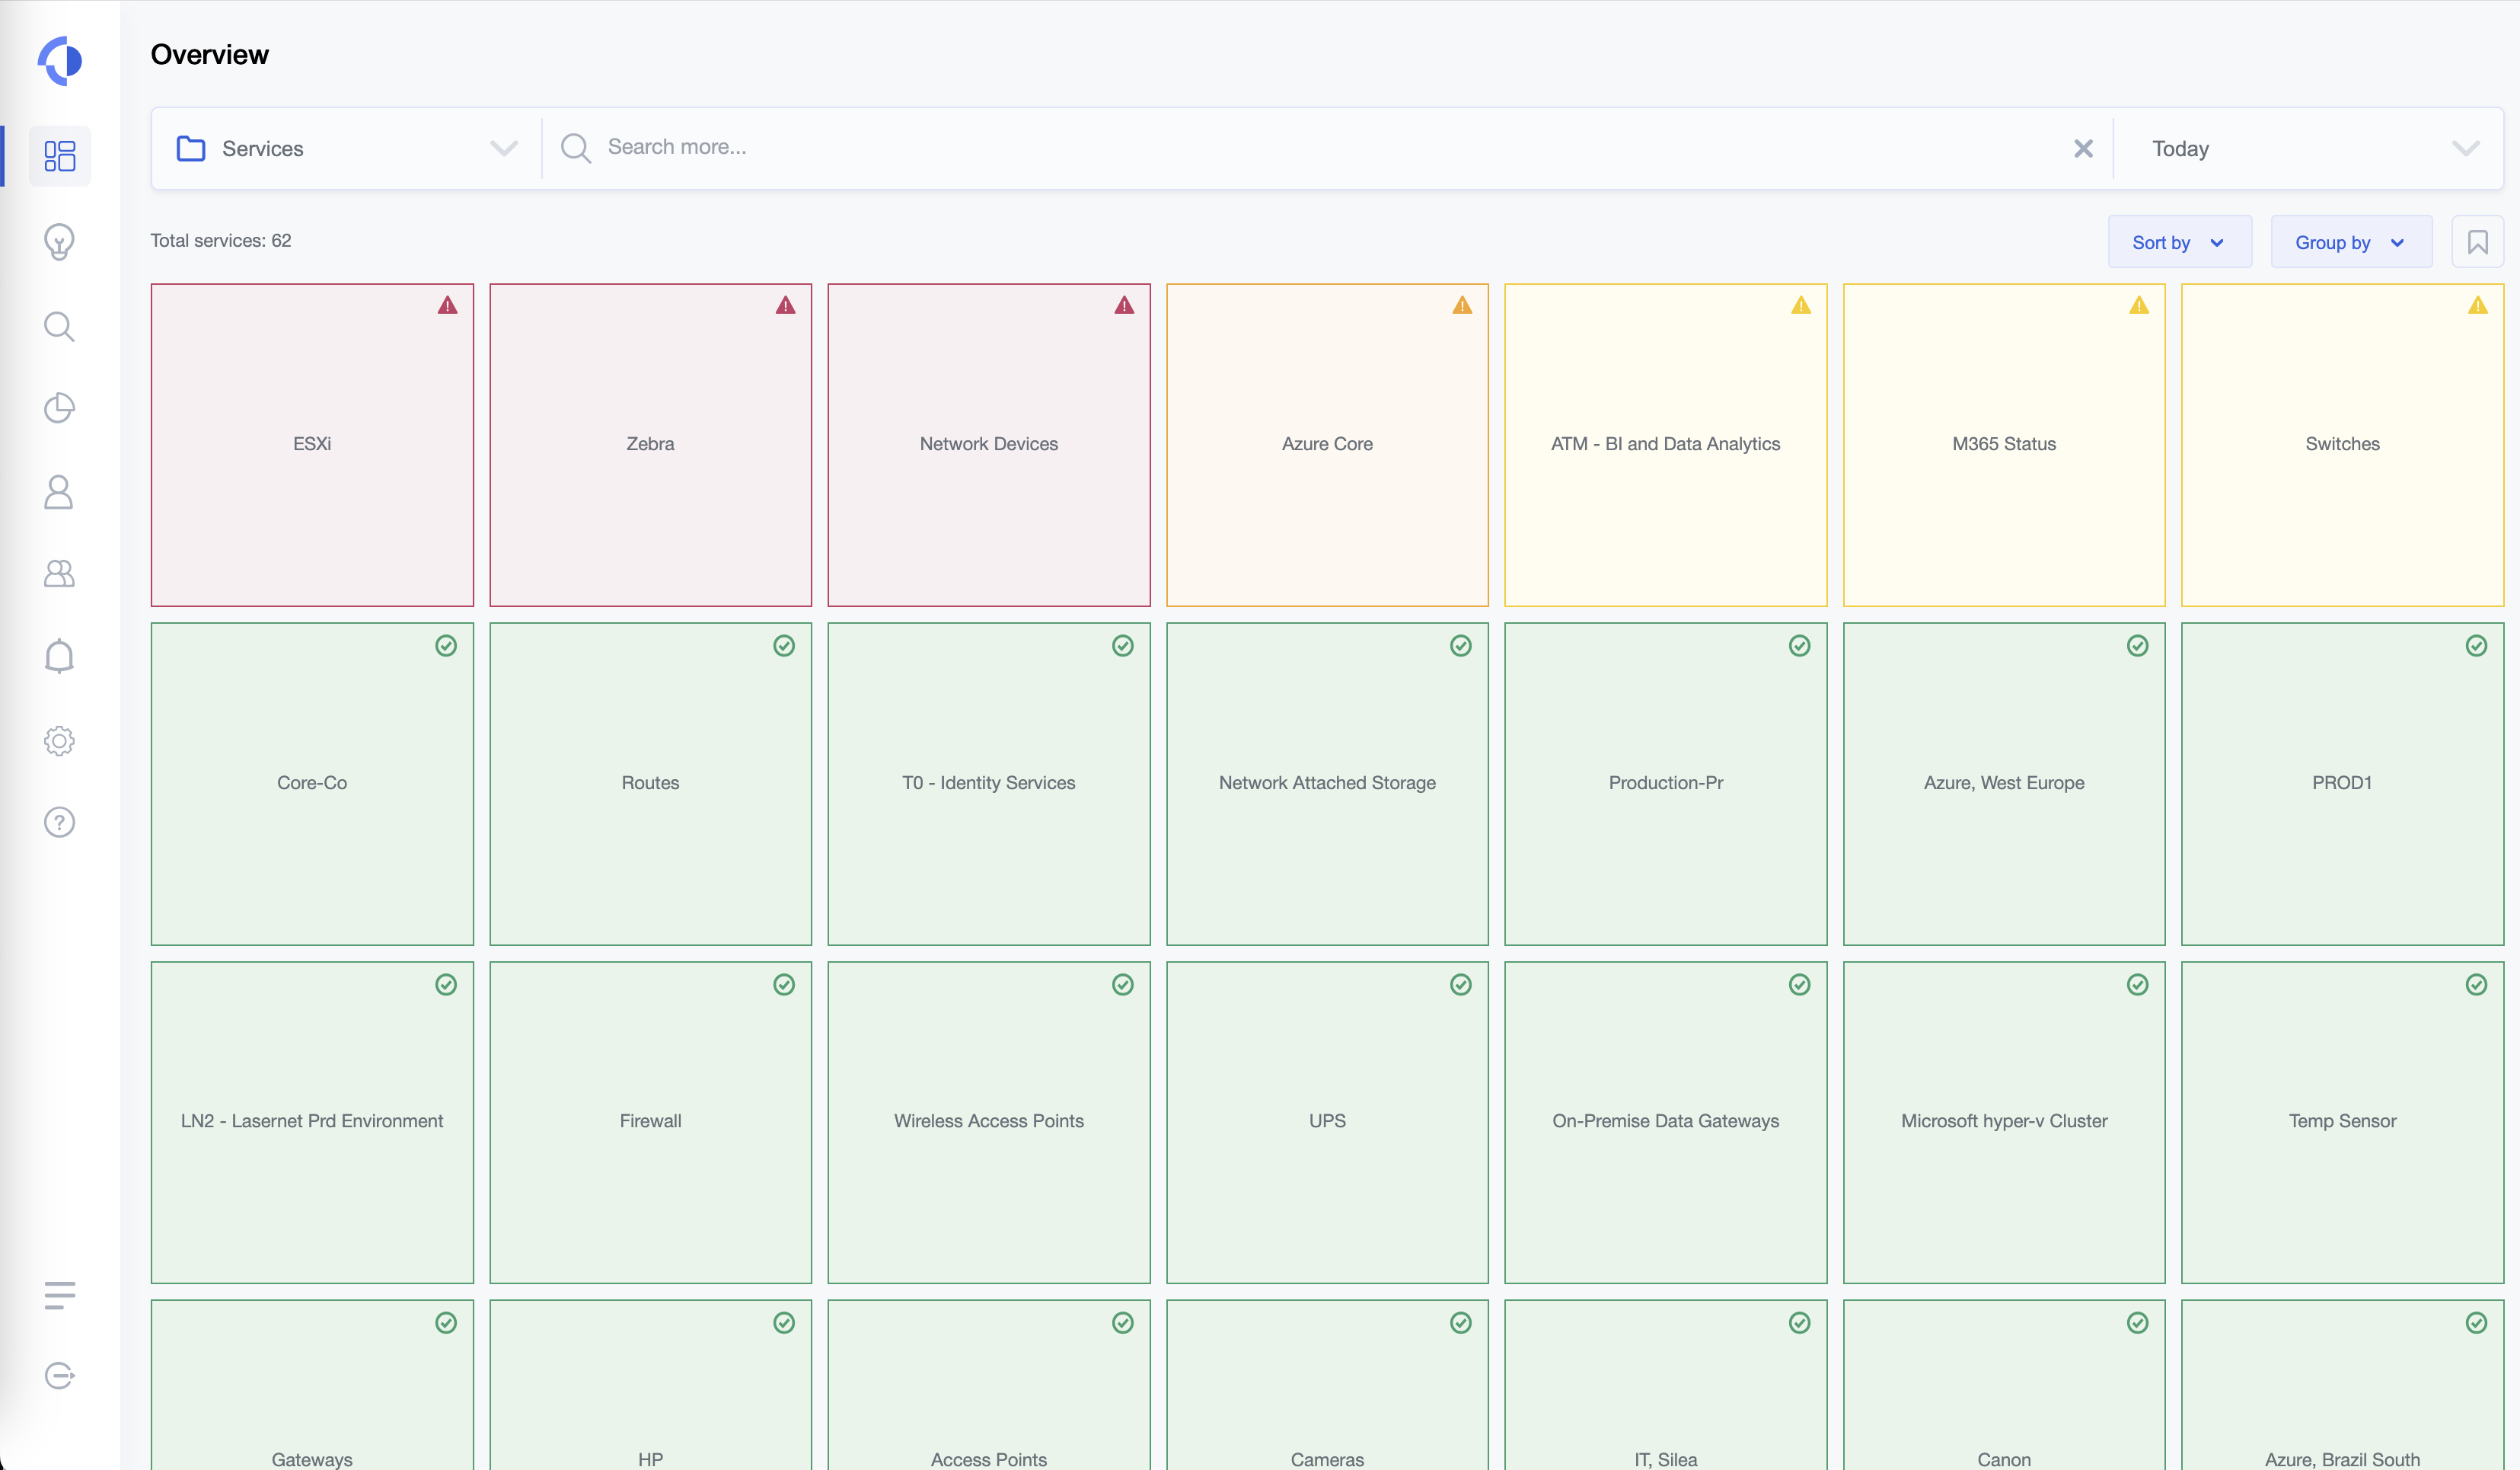This screenshot has height=1470, width=2520.
Task: Open the pie chart reports icon
Action: coord(60,408)
